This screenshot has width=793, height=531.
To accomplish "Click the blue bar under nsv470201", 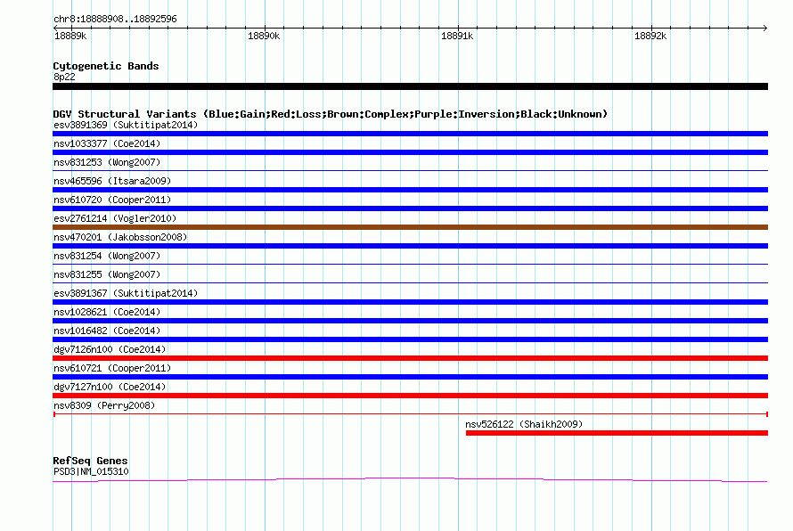I will (410, 246).
